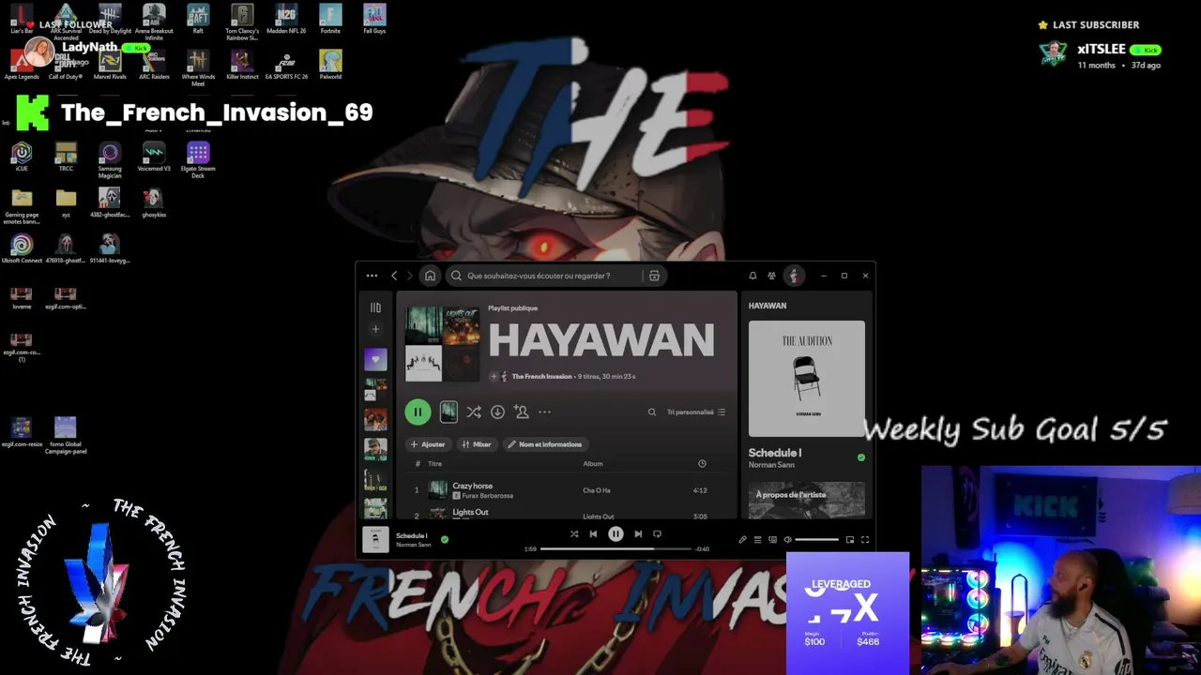Open Nom et informations editor
Viewport: 1201px width, 675px height.
click(x=545, y=444)
